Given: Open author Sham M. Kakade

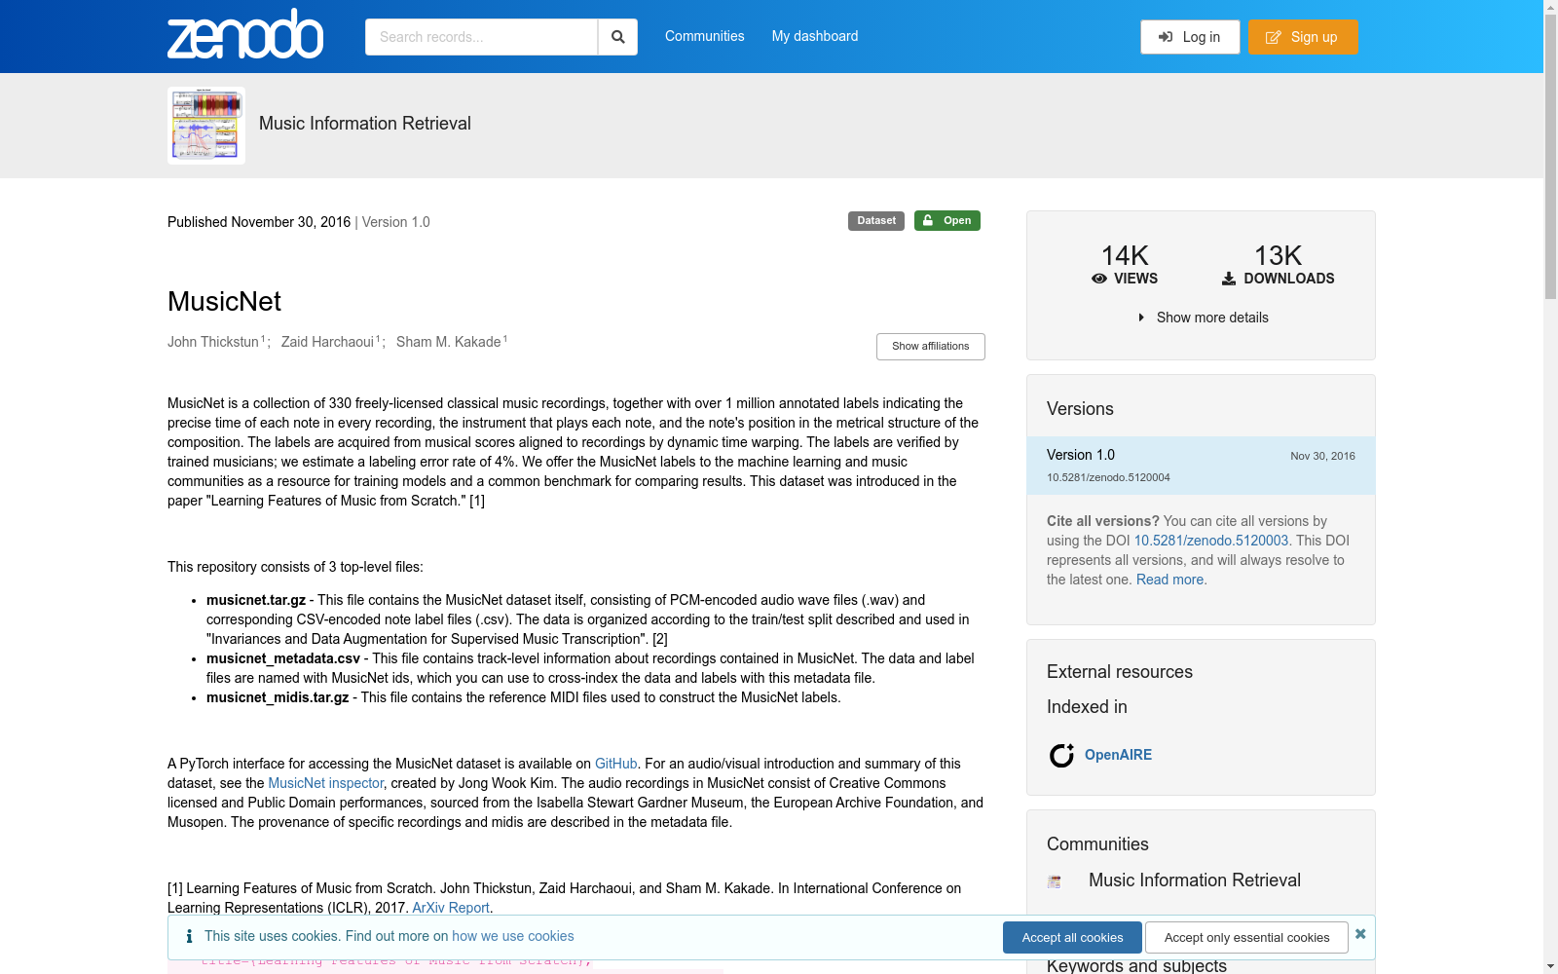Looking at the screenshot, I should (449, 342).
